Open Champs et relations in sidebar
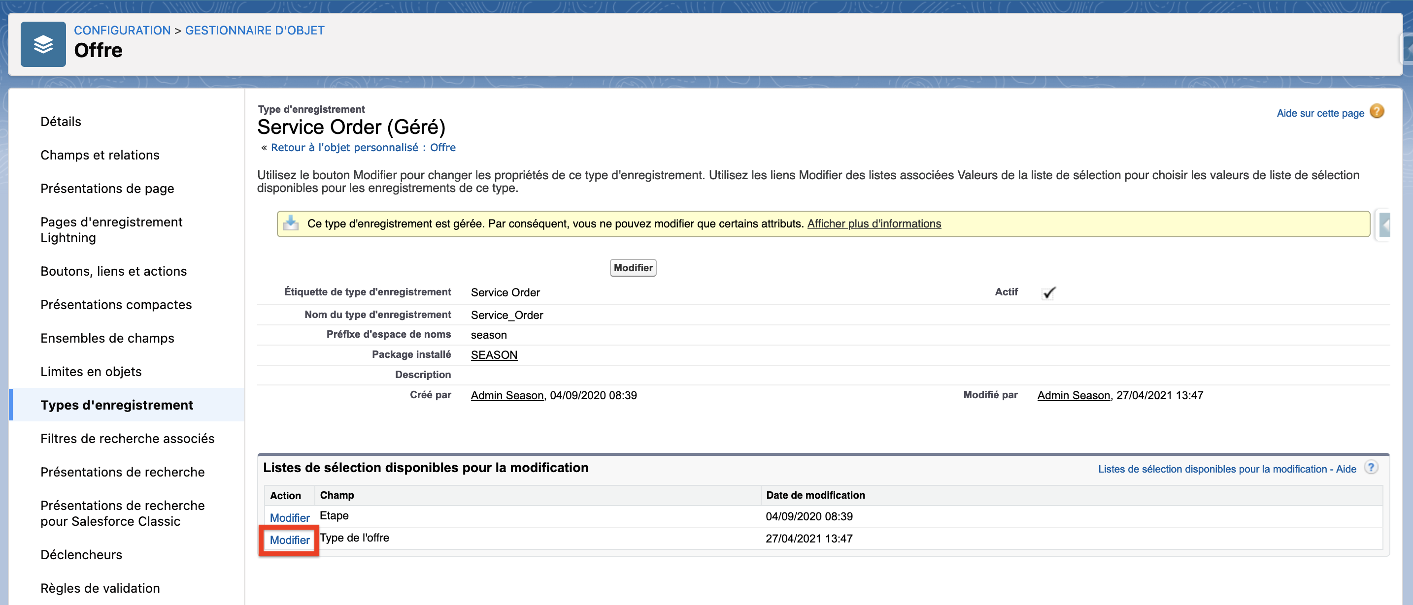Viewport: 1413px width, 605px height. point(100,155)
